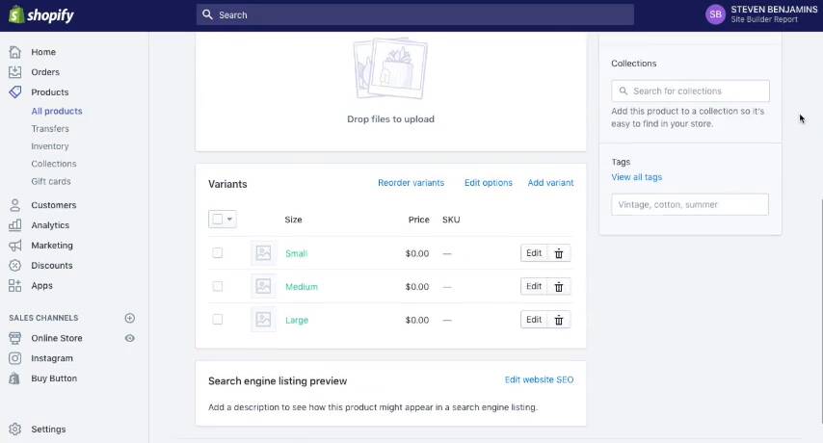
Task: Open the Shopify logo home link
Action: coord(41,15)
